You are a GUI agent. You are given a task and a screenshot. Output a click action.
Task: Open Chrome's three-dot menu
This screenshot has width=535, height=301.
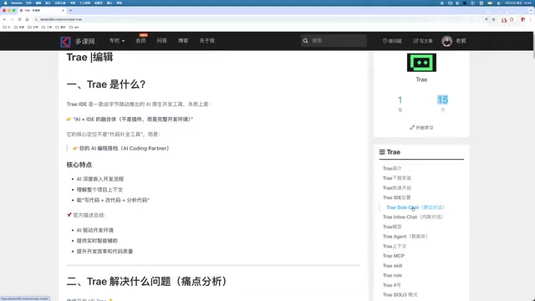[531, 19]
